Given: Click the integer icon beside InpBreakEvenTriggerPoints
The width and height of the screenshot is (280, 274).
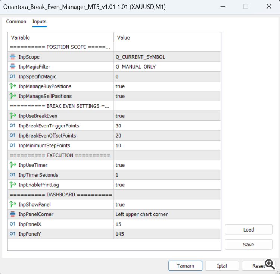Looking at the screenshot, I should [12, 126].
